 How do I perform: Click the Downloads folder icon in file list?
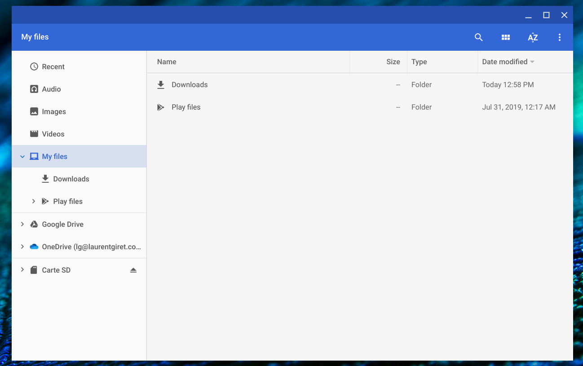(161, 85)
